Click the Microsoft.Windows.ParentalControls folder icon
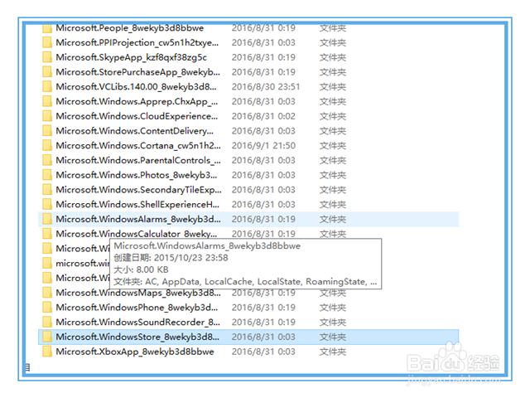530x398 pixels. point(47,160)
